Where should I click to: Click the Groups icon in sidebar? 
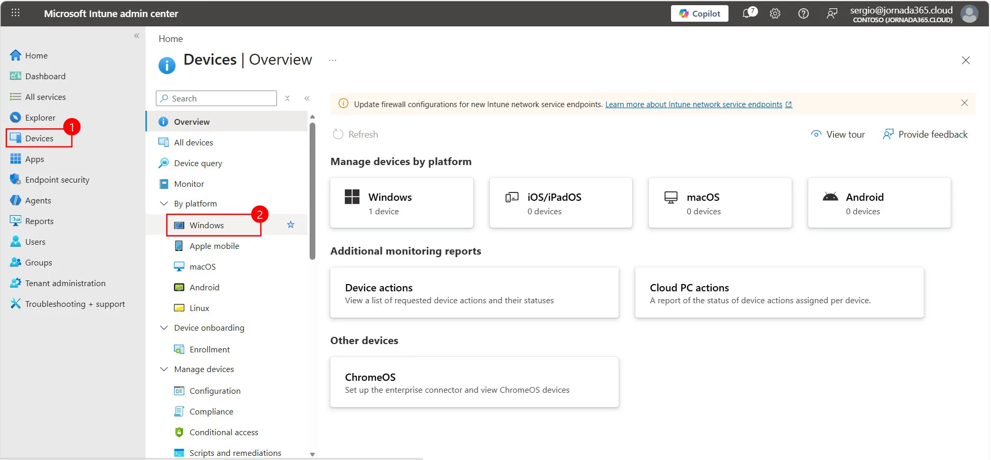click(16, 262)
